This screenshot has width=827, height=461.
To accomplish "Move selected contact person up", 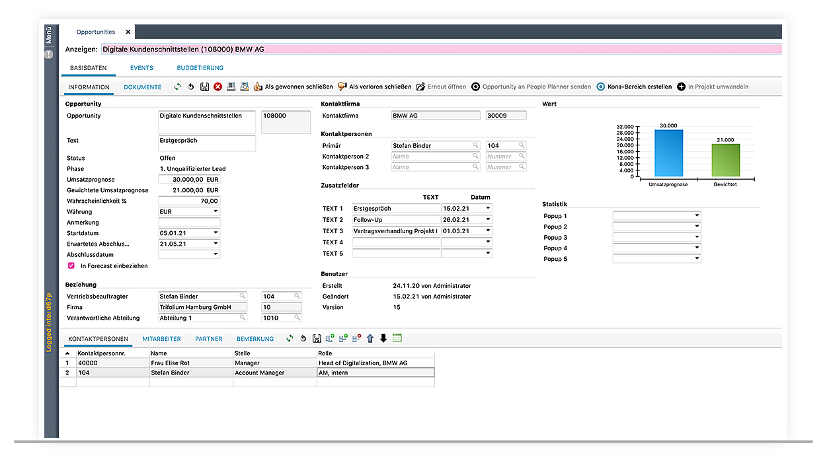I will [370, 338].
